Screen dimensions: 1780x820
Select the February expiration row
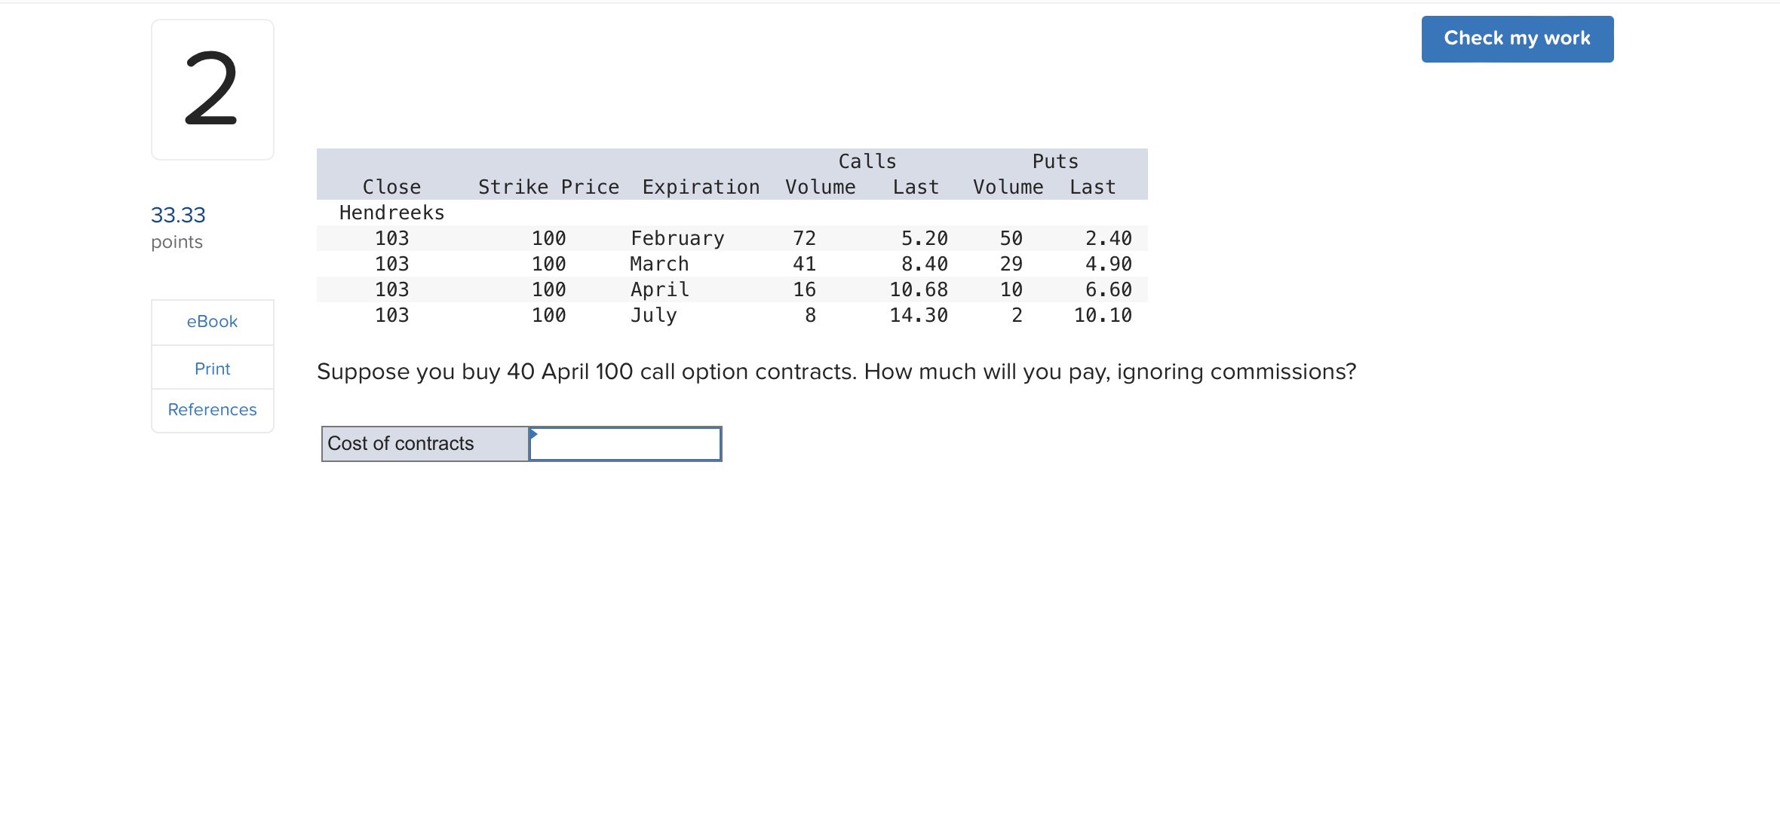click(677, 237)
